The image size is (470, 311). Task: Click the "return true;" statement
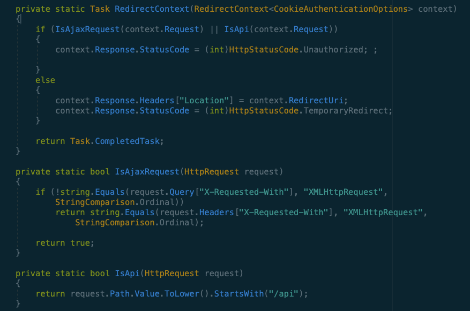click(x=65, y=243)
